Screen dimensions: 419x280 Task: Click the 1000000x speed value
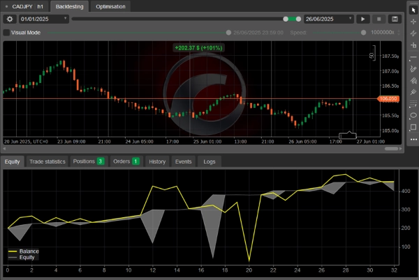click(383, 33)
